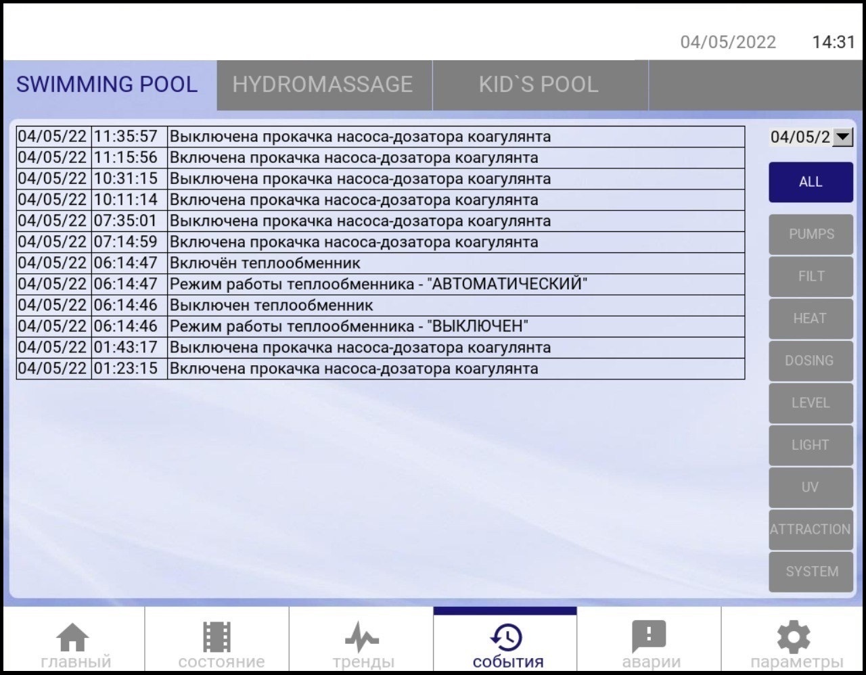The height and width of the screenshot is (675, 866).
Task: Click the 01:23:15 event description
Action: [354, 369]
